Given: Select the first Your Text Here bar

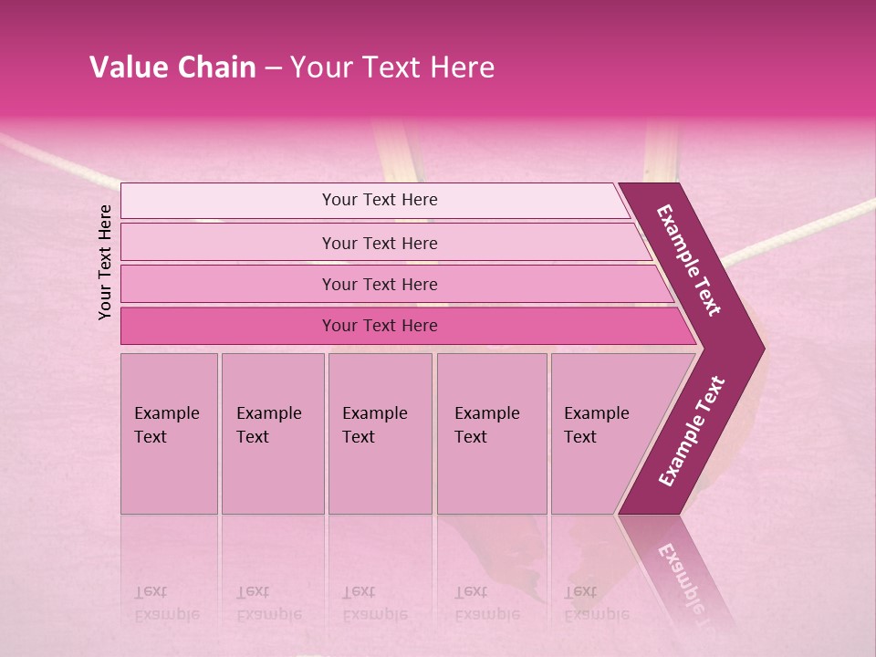Looking at the screenshot, I should [375, 201].
